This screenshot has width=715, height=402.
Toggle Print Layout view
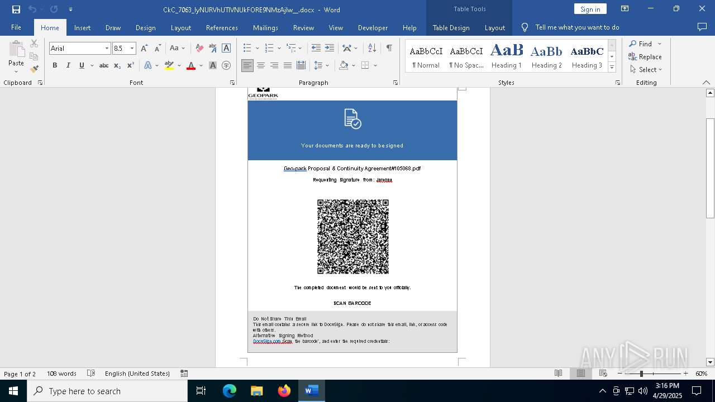coord(581,374)
